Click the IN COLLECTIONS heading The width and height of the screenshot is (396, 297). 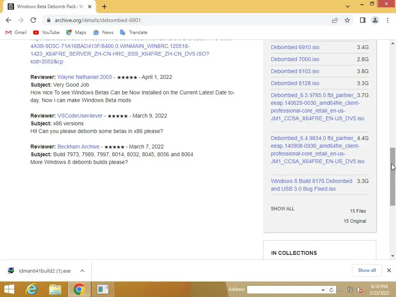pyautogui.click(x=294, y=253)
